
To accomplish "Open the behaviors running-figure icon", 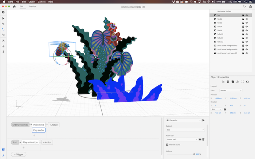I will tap(3, 155).
